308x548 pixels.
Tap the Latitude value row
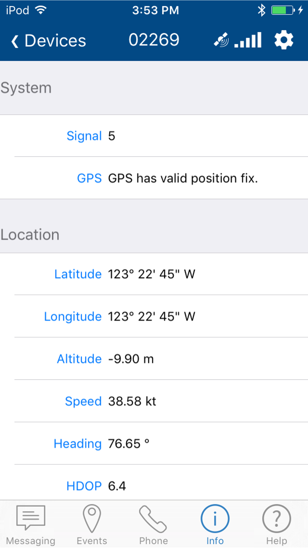coord(154,274)
